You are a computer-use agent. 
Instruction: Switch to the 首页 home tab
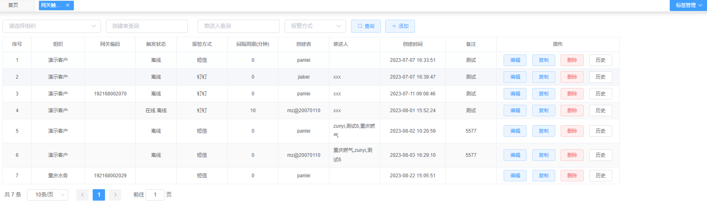[x=13, y=5]
